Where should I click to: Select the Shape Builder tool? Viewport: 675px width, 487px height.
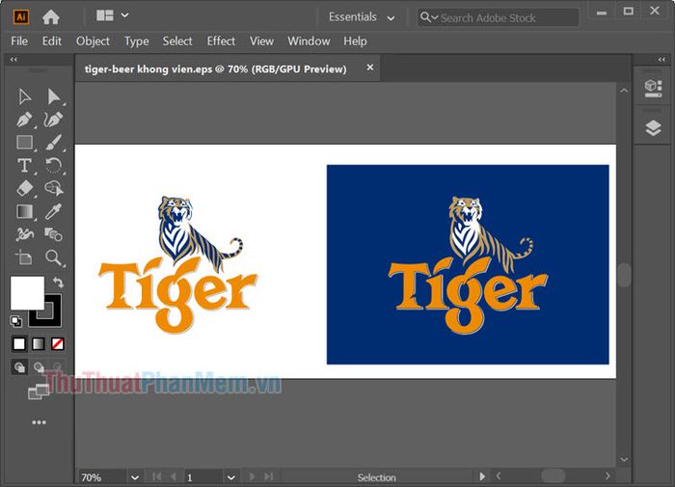tap(53, 188)
